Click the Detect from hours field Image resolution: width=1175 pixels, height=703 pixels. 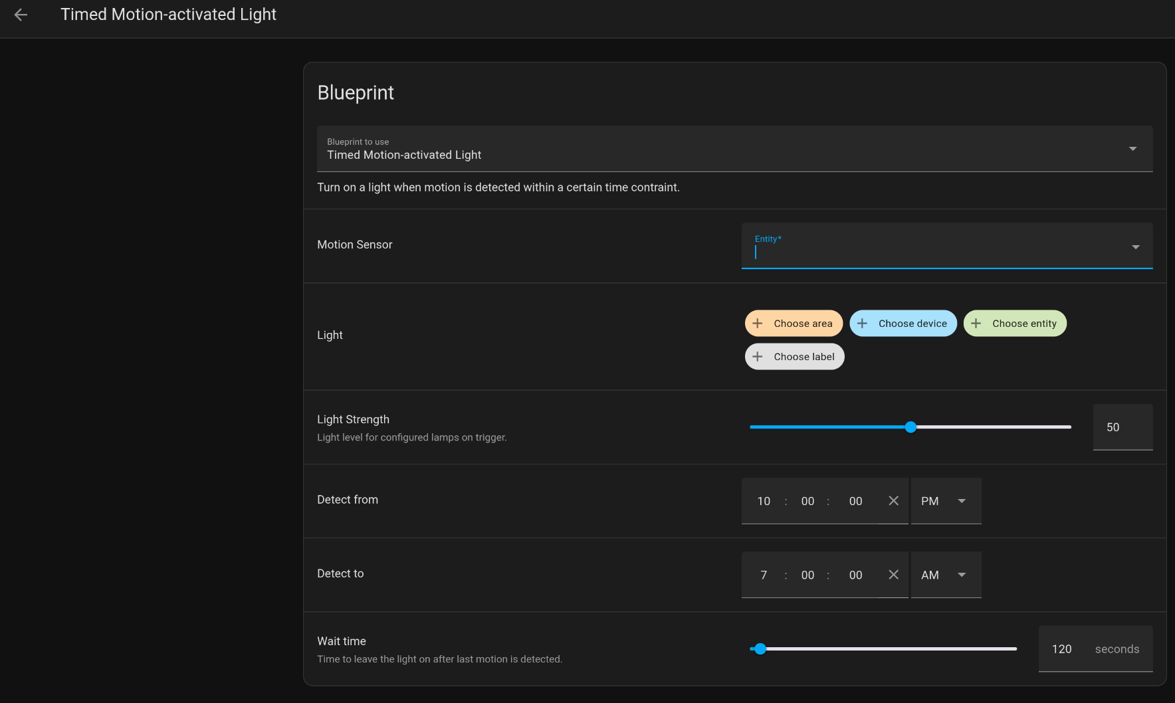tap(764, 501)
